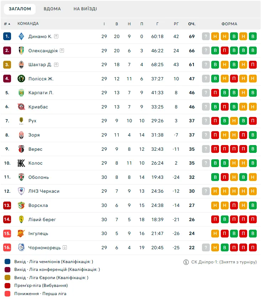
Task: Click the promotion arrow icon beside Олександрія
Action: pos(62,50)
